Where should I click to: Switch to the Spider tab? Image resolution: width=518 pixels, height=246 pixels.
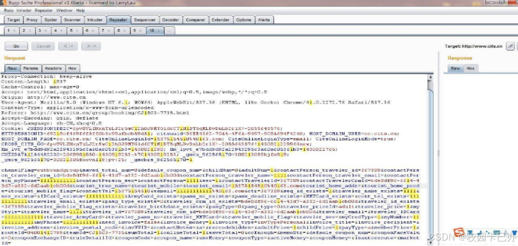click(51, 20)
